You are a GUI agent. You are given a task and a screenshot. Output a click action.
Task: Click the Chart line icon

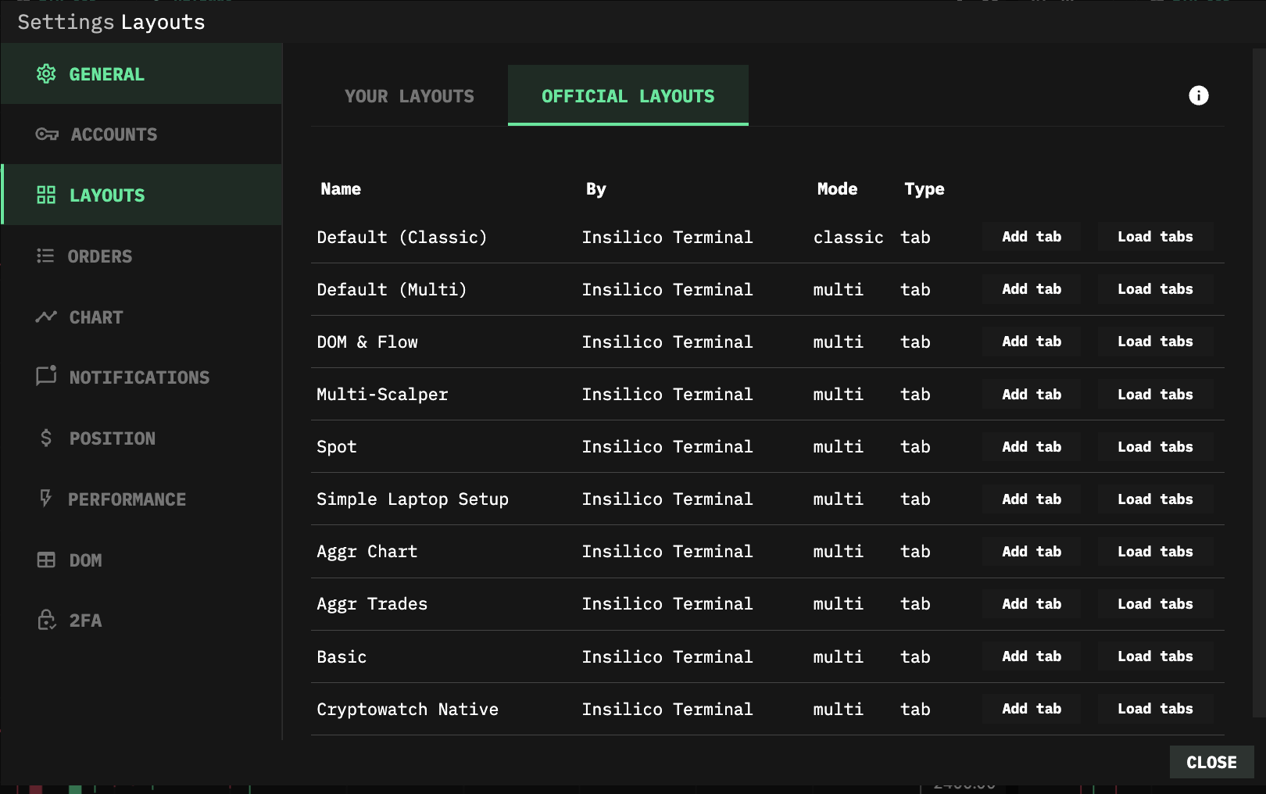coord(46,317)
